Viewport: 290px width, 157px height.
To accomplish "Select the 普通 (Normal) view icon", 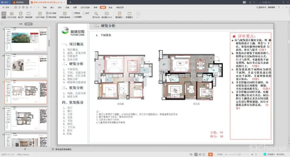I will 4,14.
